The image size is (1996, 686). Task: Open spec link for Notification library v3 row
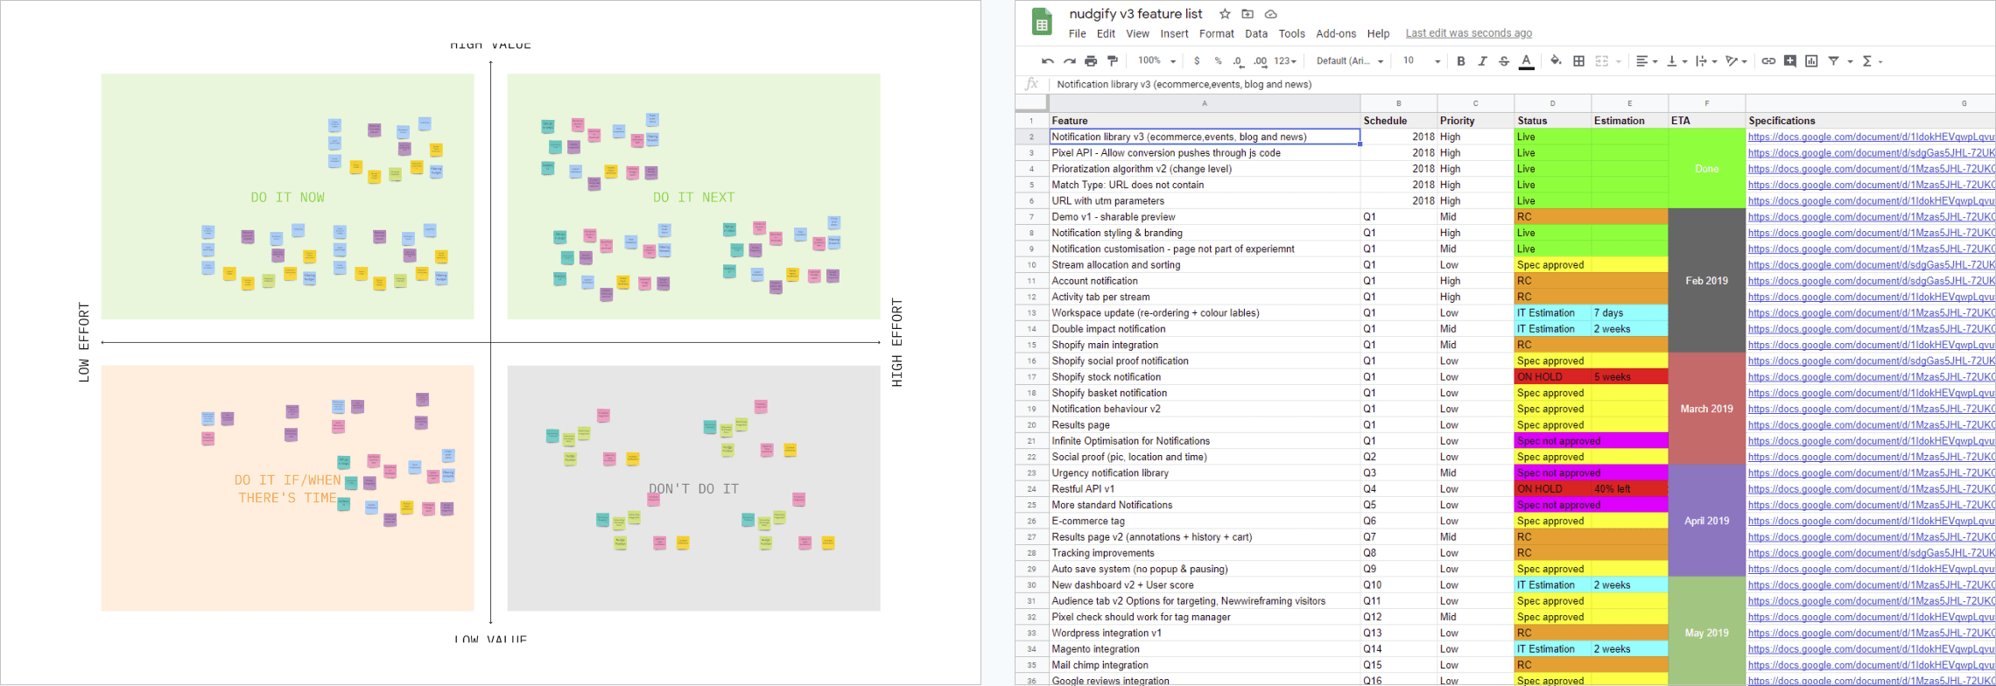1871,136
